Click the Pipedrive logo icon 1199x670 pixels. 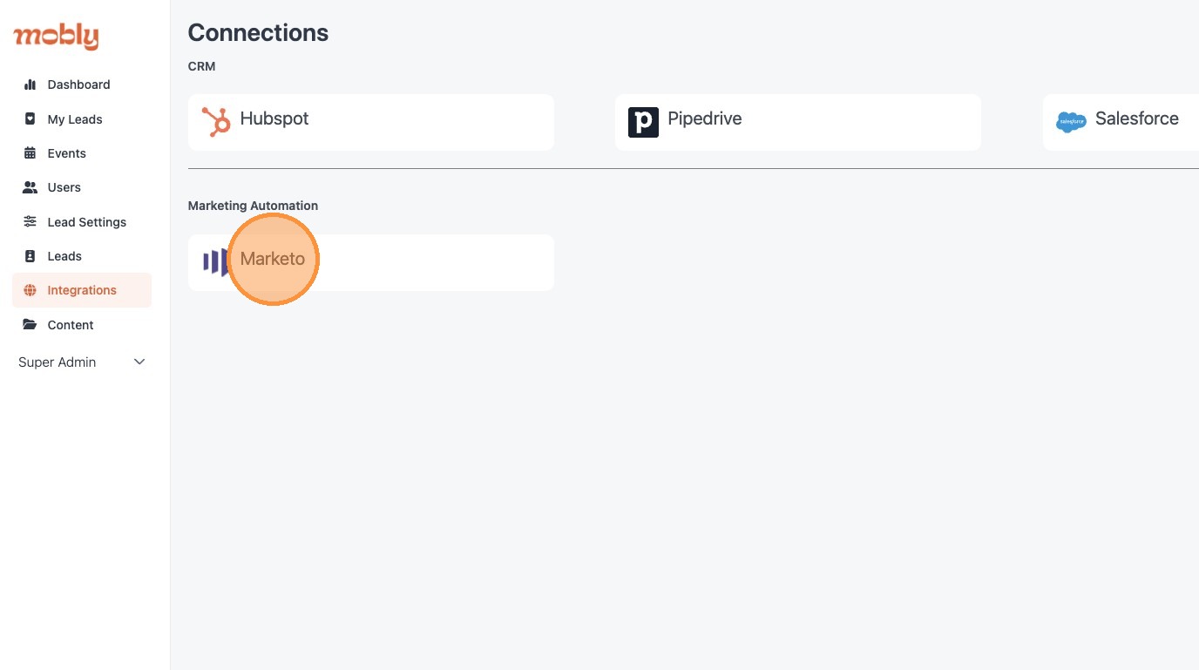[643, 123]
